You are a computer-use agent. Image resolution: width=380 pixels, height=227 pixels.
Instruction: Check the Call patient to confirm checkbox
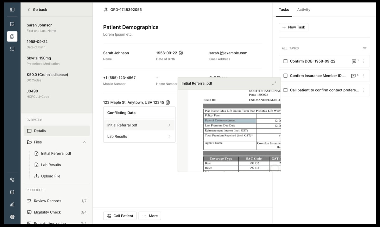click(x=285, y=90)
